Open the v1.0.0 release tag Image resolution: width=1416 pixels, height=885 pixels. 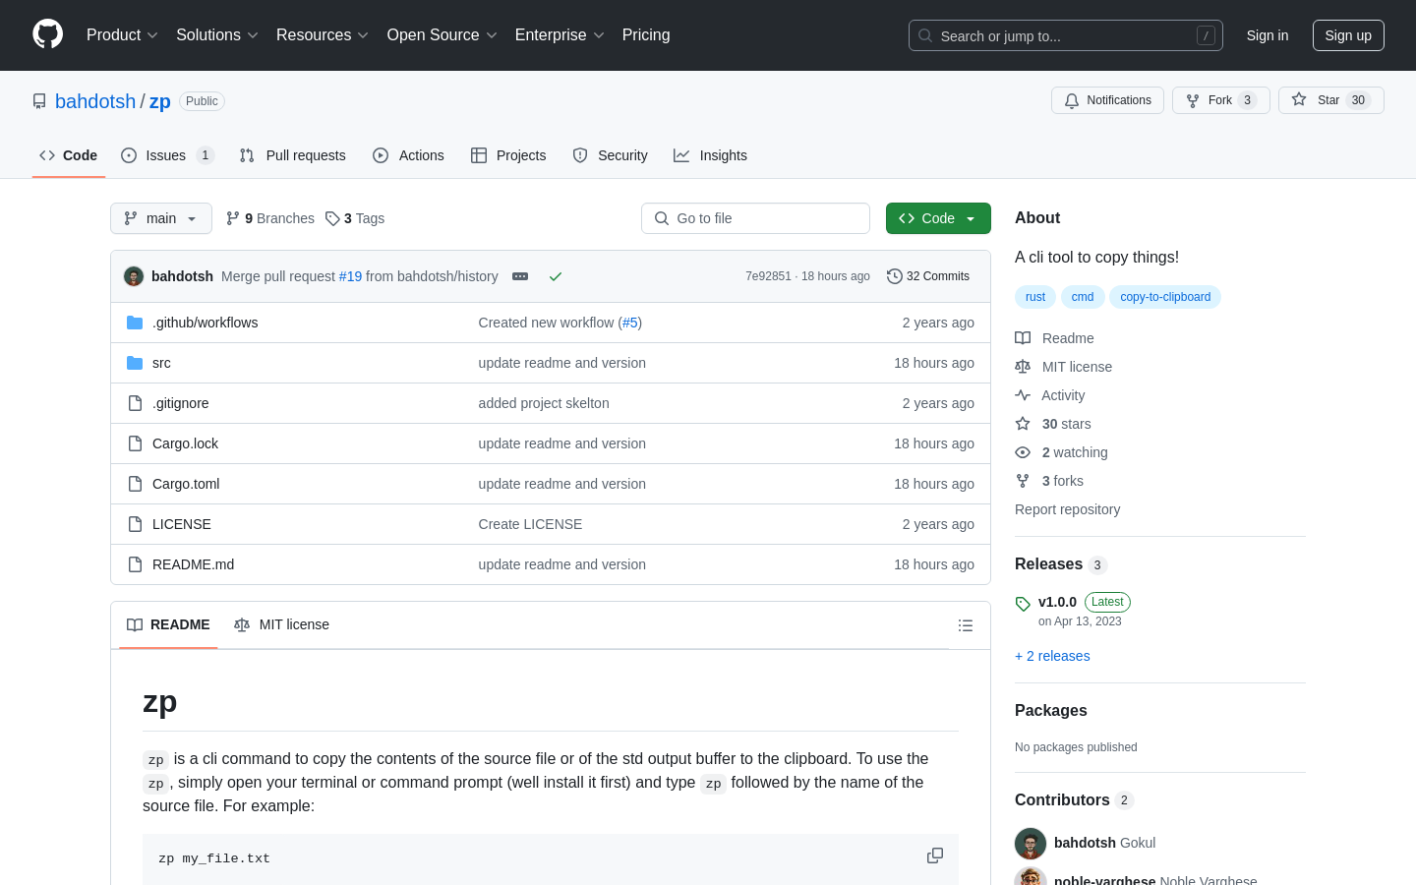tap(1057, 602)
